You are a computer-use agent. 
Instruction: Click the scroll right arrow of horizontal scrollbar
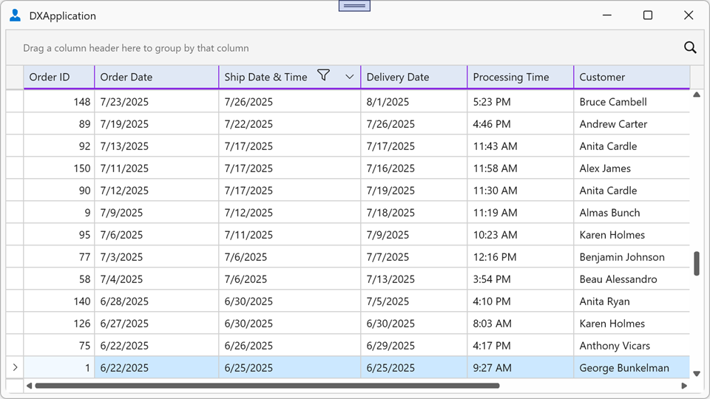click(x=684, y=386)
